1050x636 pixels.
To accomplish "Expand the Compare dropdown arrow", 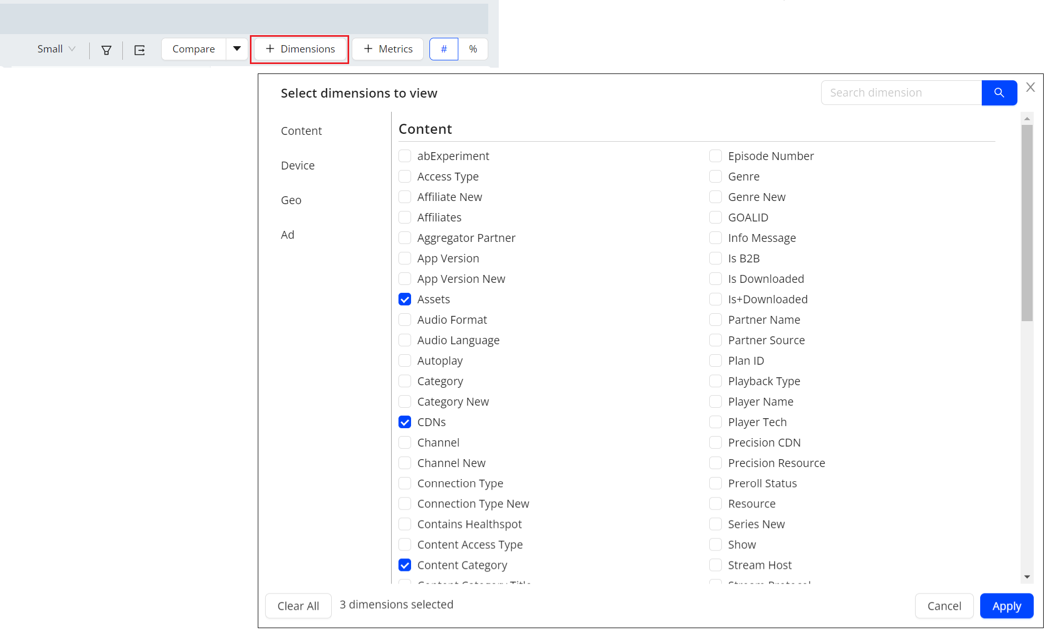I will pos(237,49).
